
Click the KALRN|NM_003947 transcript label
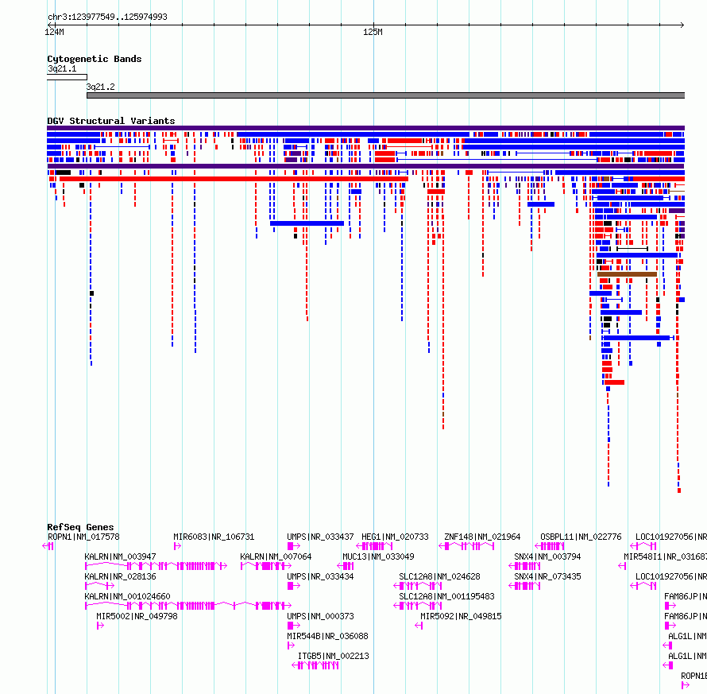120,556
